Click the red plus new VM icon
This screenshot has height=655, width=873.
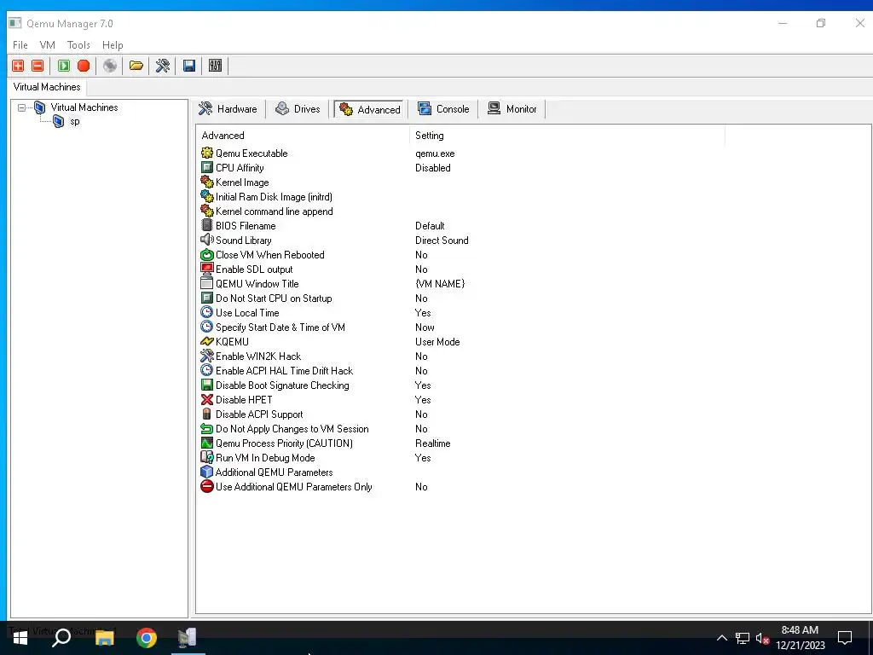(x=18, y=66)
